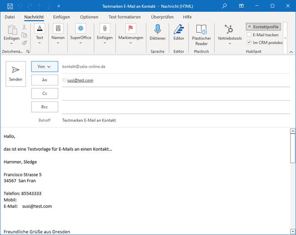Enable E-Mail tracken checkbox

249,35
